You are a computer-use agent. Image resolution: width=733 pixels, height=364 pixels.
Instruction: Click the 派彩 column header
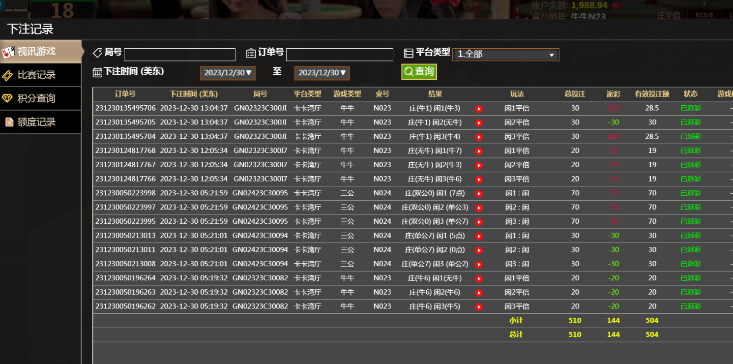(613, 94)
